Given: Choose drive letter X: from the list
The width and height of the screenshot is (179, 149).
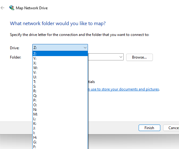Looking at the screenshot, I should pos(60,63).
